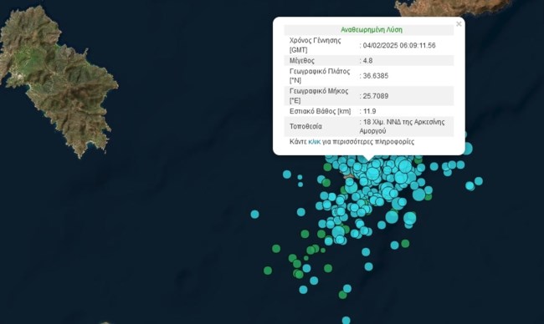This screenshot has height=324, width=544.
Task: Select the cyan marker touching the southernmost green marker
Action: point(347,288)
